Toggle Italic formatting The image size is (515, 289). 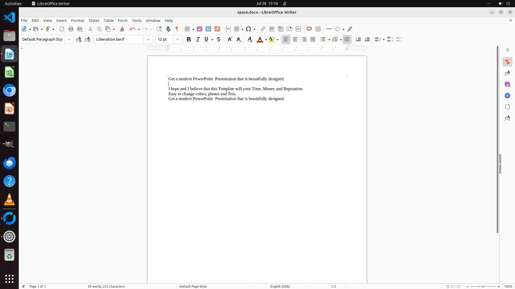[198, 39]
